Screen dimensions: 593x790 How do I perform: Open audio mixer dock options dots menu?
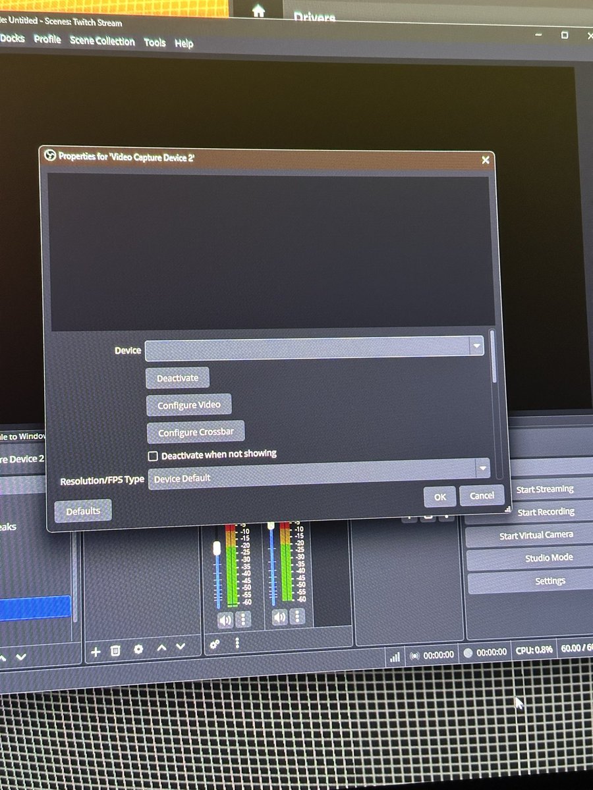tap(237, 643)
